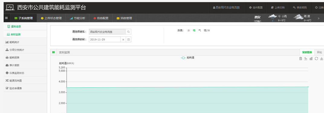
Task: Click tomorrow's cloudy weather icon
Action: coord(298,17)
